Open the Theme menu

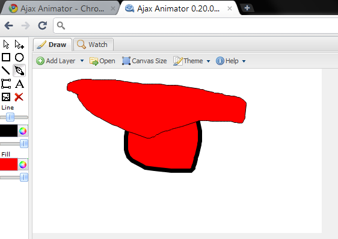[x=188, y=61]
